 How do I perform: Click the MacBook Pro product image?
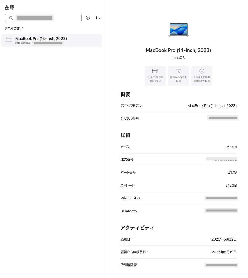click(178, 30)
